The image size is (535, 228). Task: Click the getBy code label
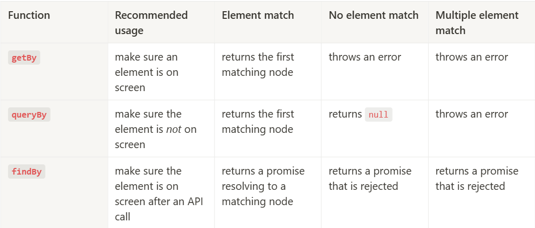24,58
